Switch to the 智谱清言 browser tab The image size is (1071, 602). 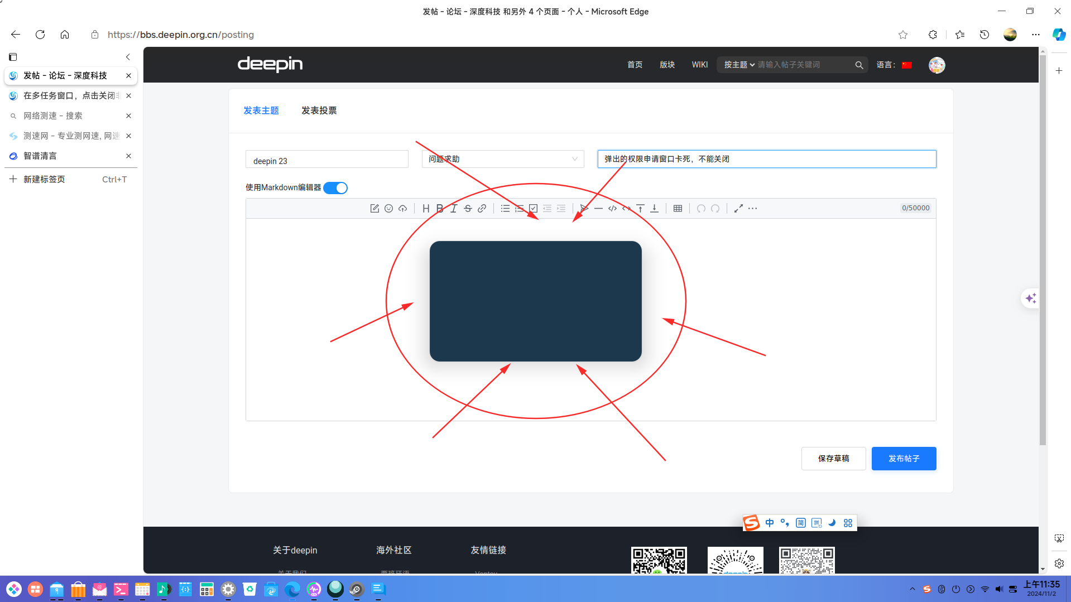70,156
